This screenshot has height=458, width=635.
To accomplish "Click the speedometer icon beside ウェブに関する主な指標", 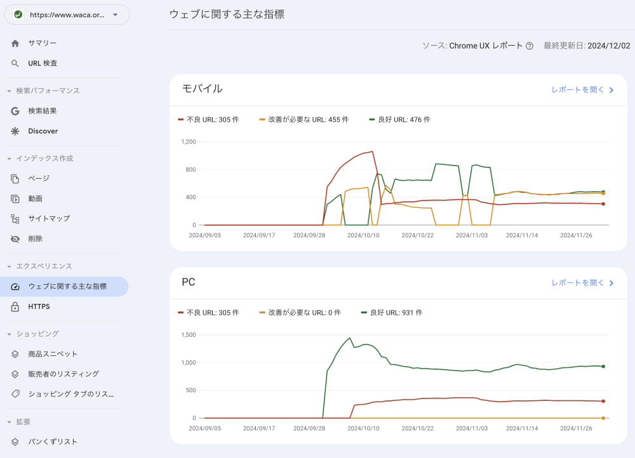I will click(15, 287).
